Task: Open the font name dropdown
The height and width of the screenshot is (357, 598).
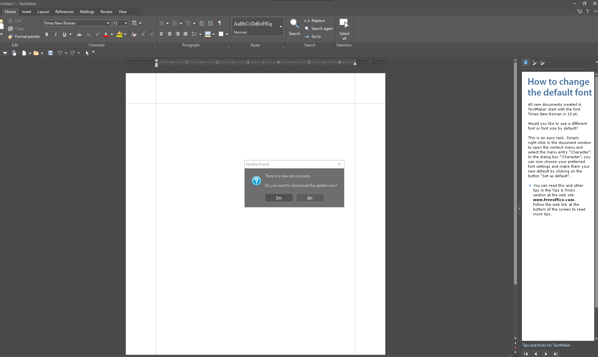Action: (108, 23)
